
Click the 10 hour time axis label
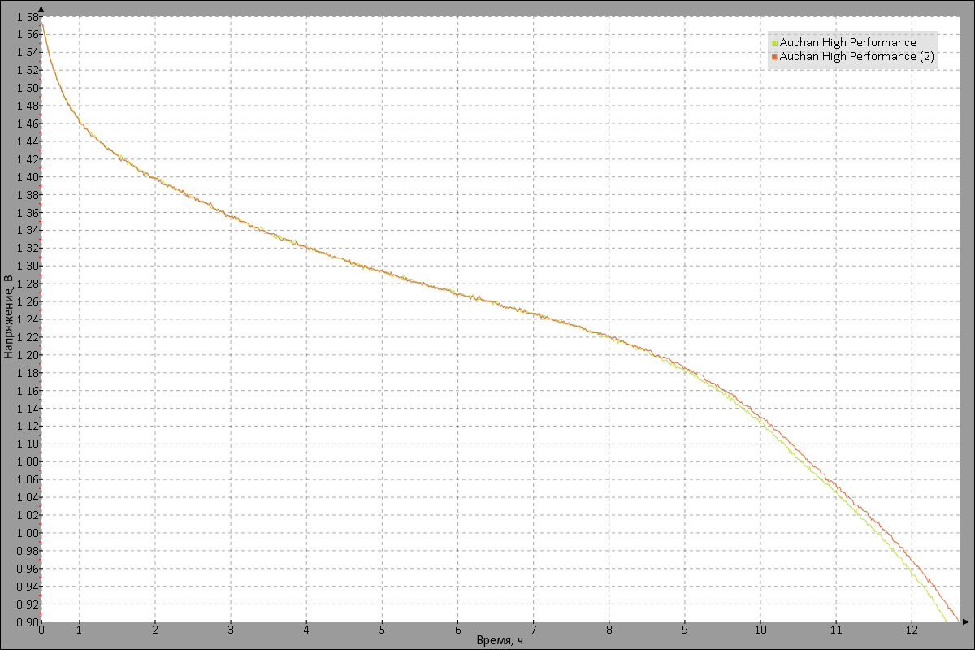pos(760,630)
